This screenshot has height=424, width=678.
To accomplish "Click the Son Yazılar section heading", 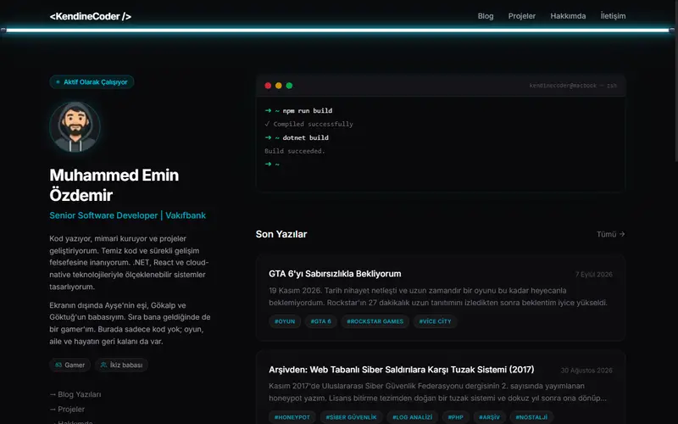I will pyautogui.click(x=281, y=234).
